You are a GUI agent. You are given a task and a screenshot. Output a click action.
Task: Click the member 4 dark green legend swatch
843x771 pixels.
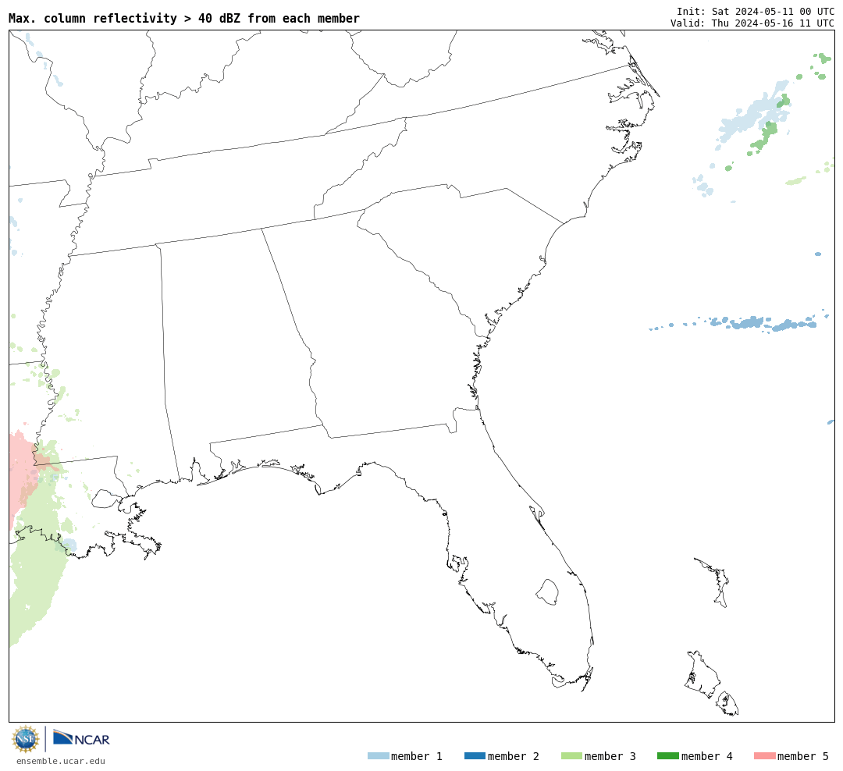667,756
